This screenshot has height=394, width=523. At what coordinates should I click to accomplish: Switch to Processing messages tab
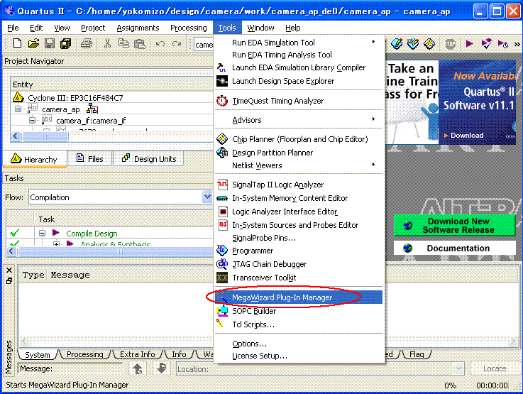(x=84, y=354)
